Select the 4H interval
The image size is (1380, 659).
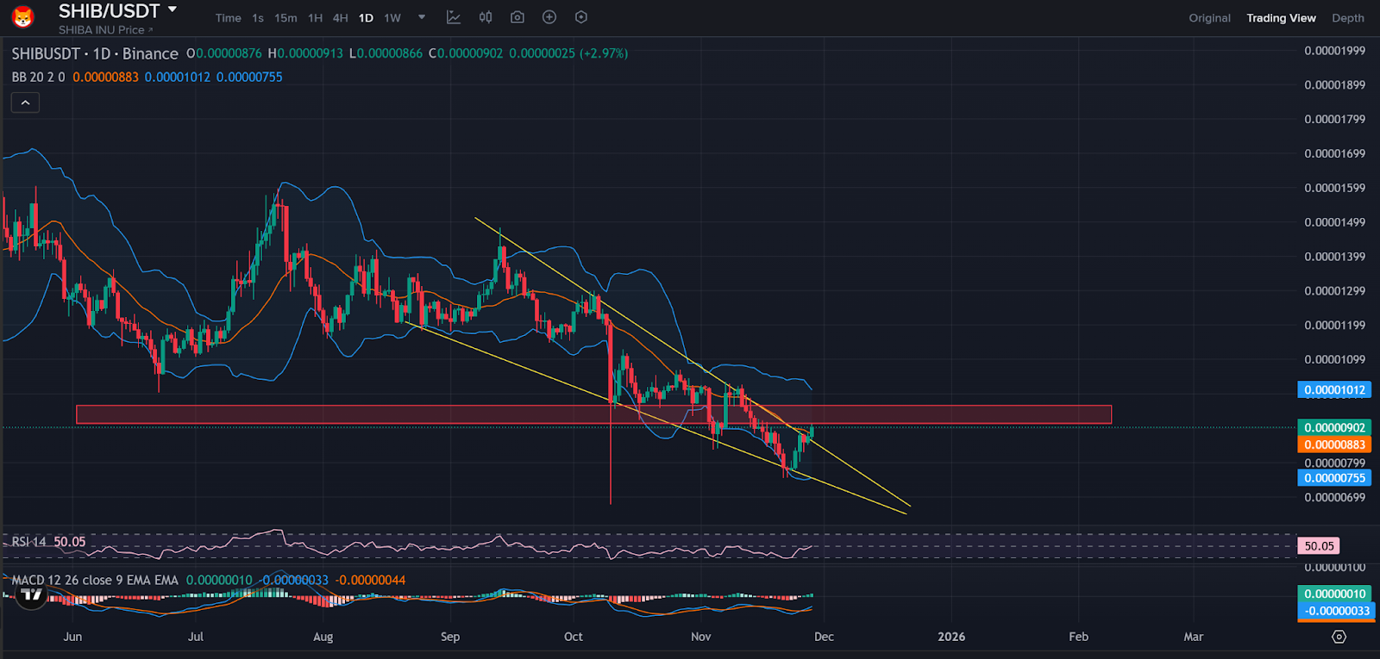341,18
